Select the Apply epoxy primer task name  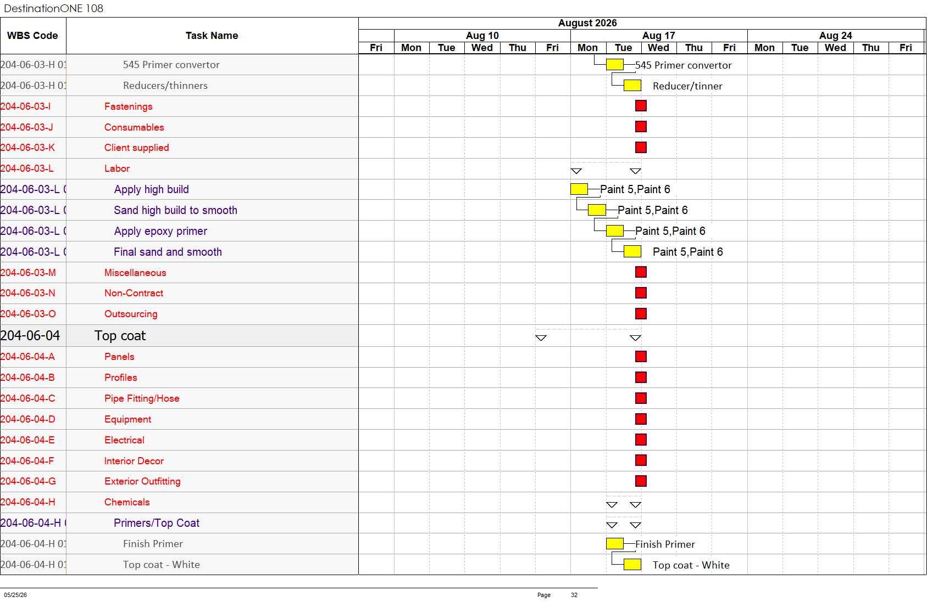[161, 231]
